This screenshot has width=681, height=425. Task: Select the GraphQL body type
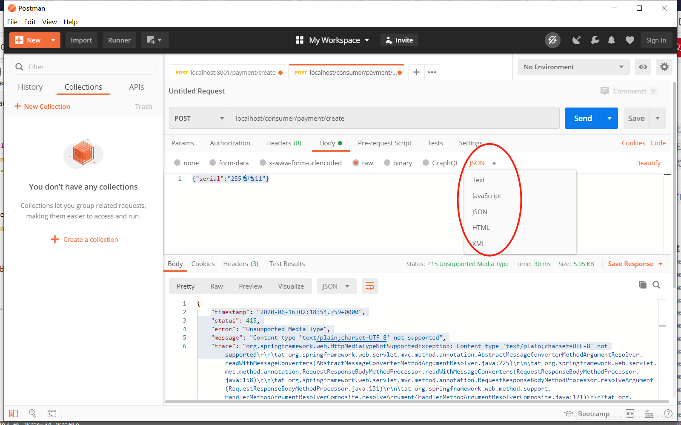[x=426, y=163]
